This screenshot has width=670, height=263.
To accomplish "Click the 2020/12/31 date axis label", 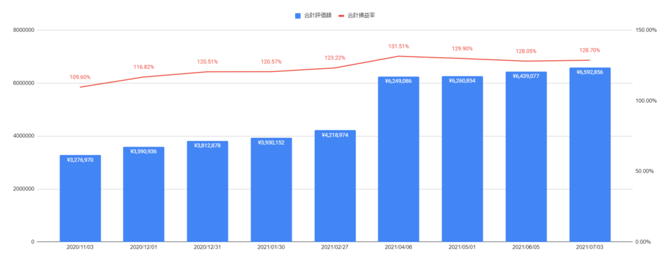I will (207, 248).
